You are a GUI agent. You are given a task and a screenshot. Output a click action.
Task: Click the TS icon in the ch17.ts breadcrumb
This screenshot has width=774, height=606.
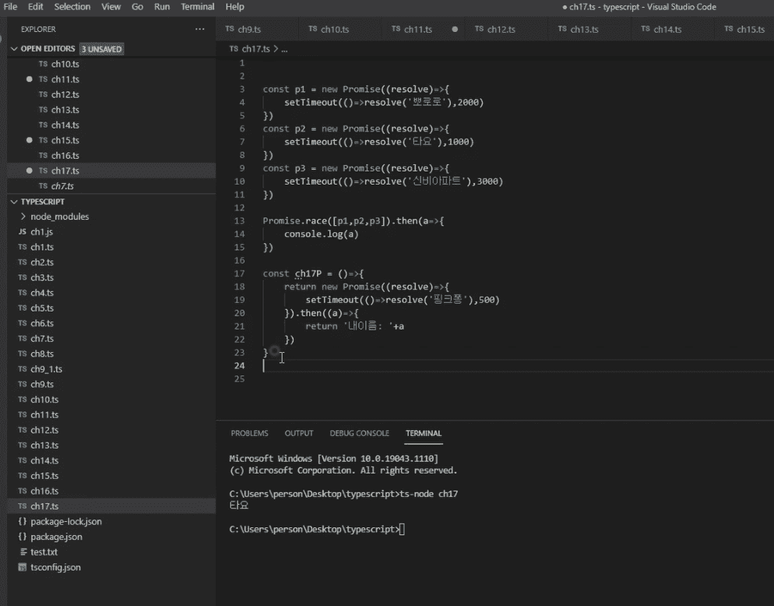234,48
